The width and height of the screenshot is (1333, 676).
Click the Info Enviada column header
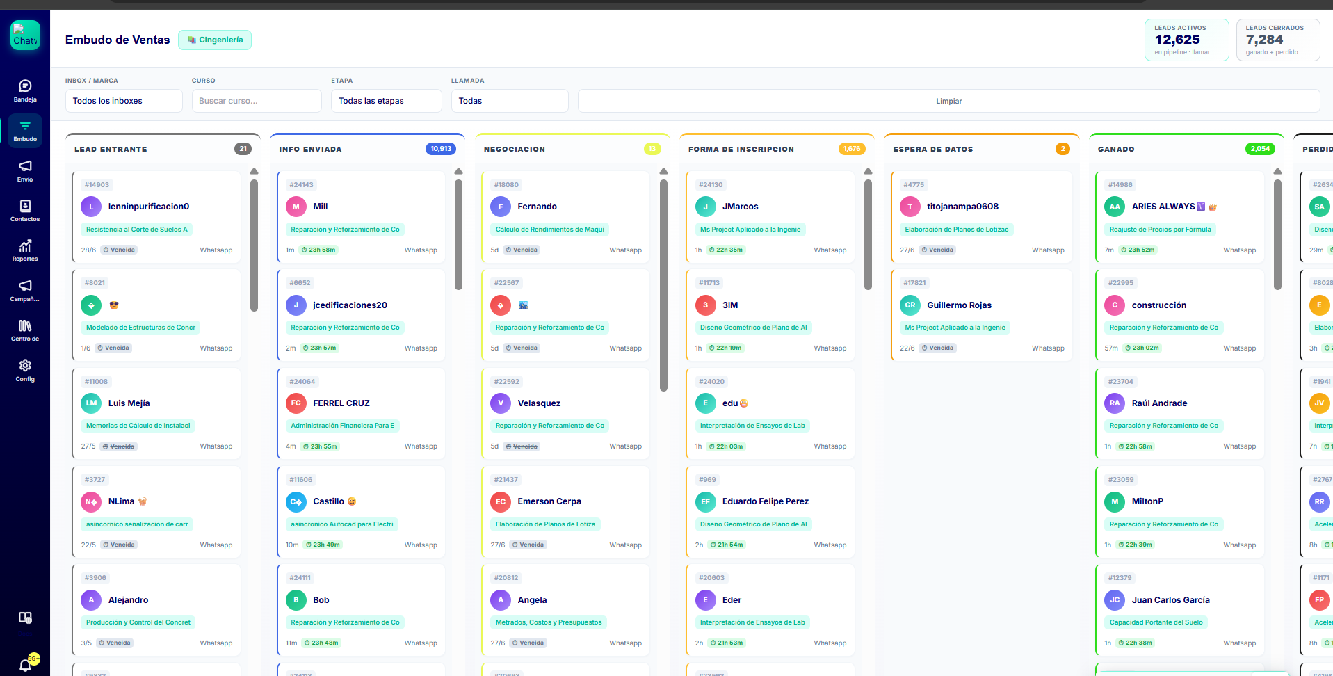367,149
